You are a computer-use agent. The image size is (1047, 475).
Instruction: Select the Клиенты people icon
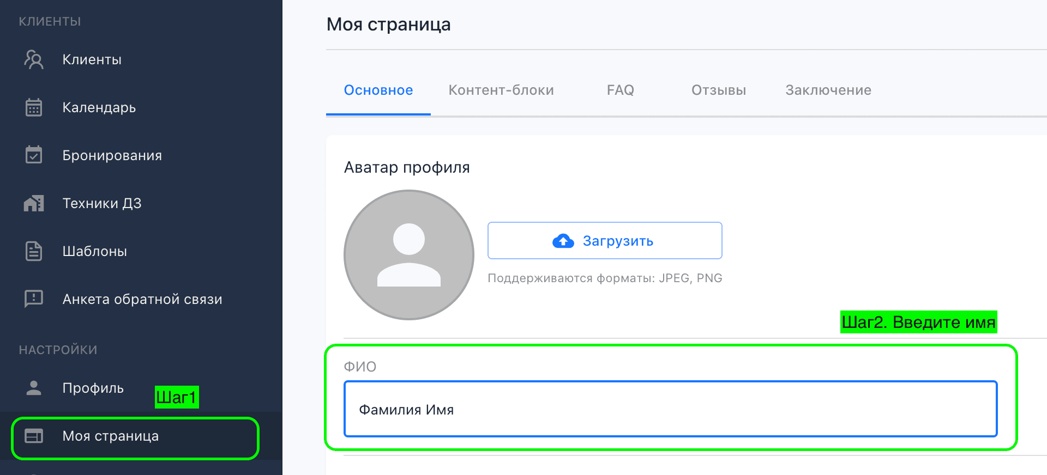pos(34,59)
